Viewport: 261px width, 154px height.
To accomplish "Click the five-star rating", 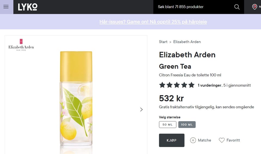I will pos(177,85).
